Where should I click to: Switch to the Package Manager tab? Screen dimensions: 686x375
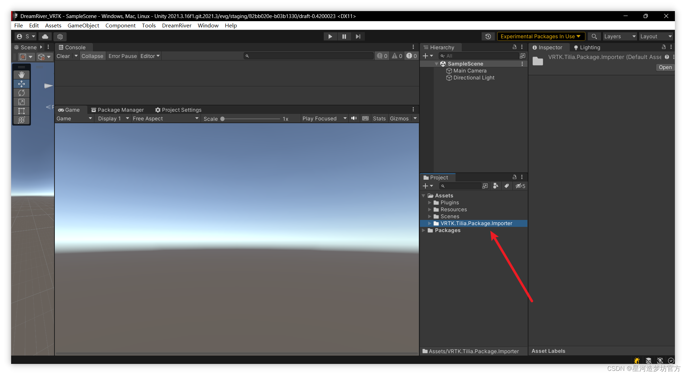tap(117, 110)
